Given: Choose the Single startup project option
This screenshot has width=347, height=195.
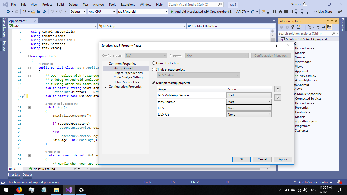Looking at the screenshot, I should (154, 70).
